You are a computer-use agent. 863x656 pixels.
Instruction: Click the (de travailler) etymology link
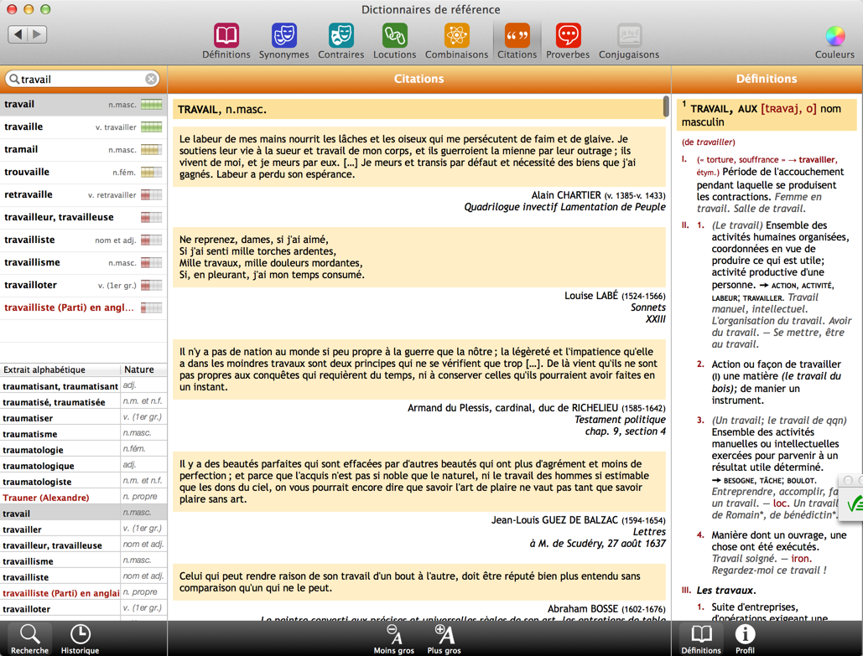click(709, 142)
